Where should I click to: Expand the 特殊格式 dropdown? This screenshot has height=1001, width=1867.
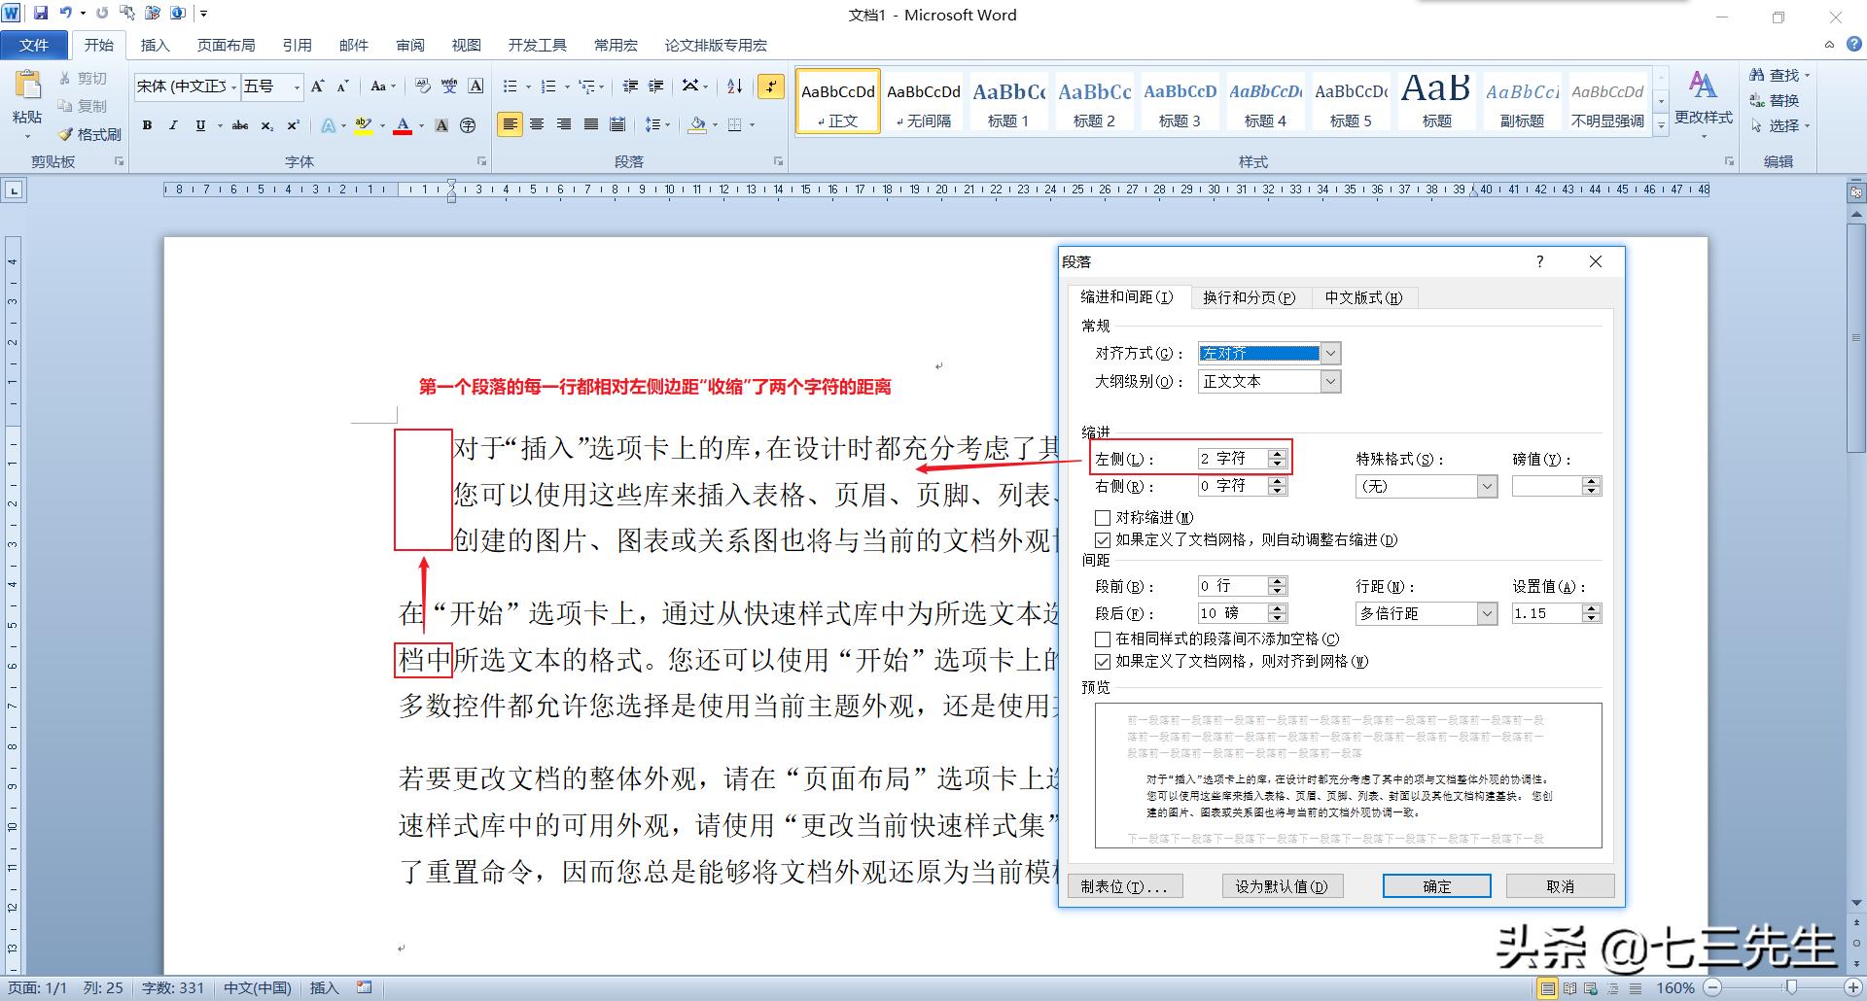click(x=1486, y=486)
